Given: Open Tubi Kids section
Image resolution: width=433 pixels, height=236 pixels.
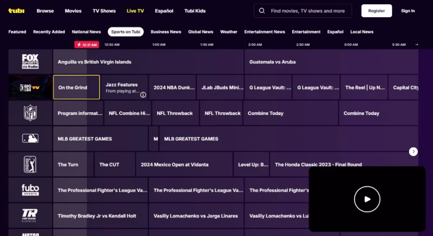Looking at the screenshot, I should [195, 11].
